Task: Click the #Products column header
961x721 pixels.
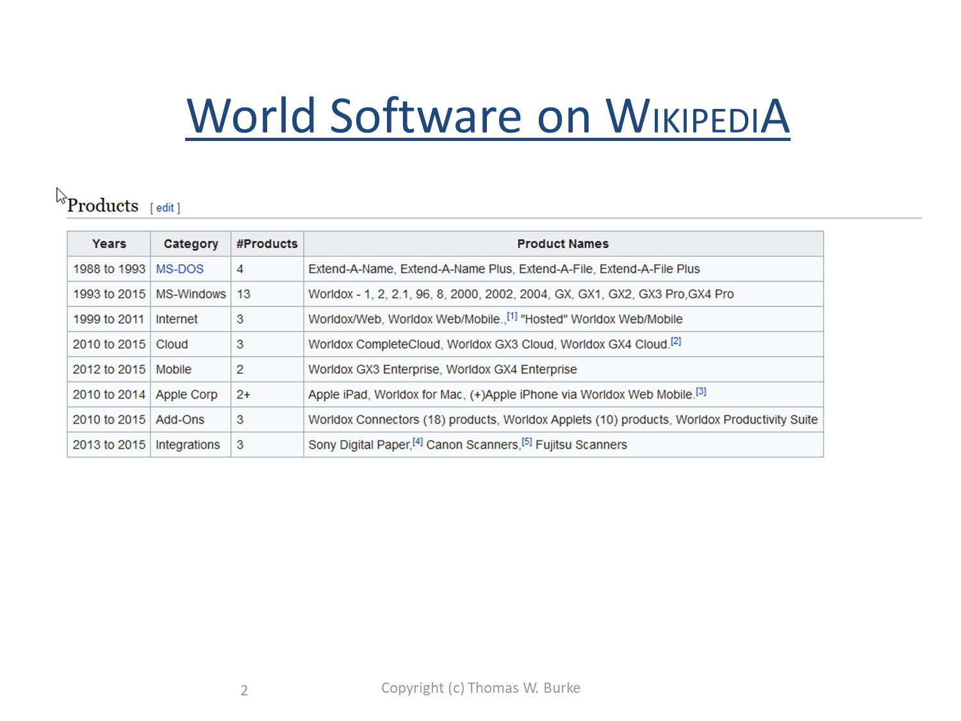Action: (x=267, y=244)
